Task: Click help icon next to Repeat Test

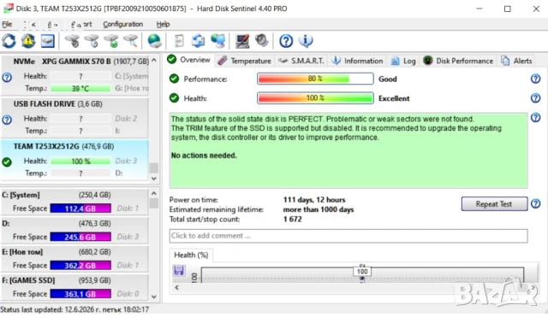Action: pyautogui.click(x=535, y=203)
